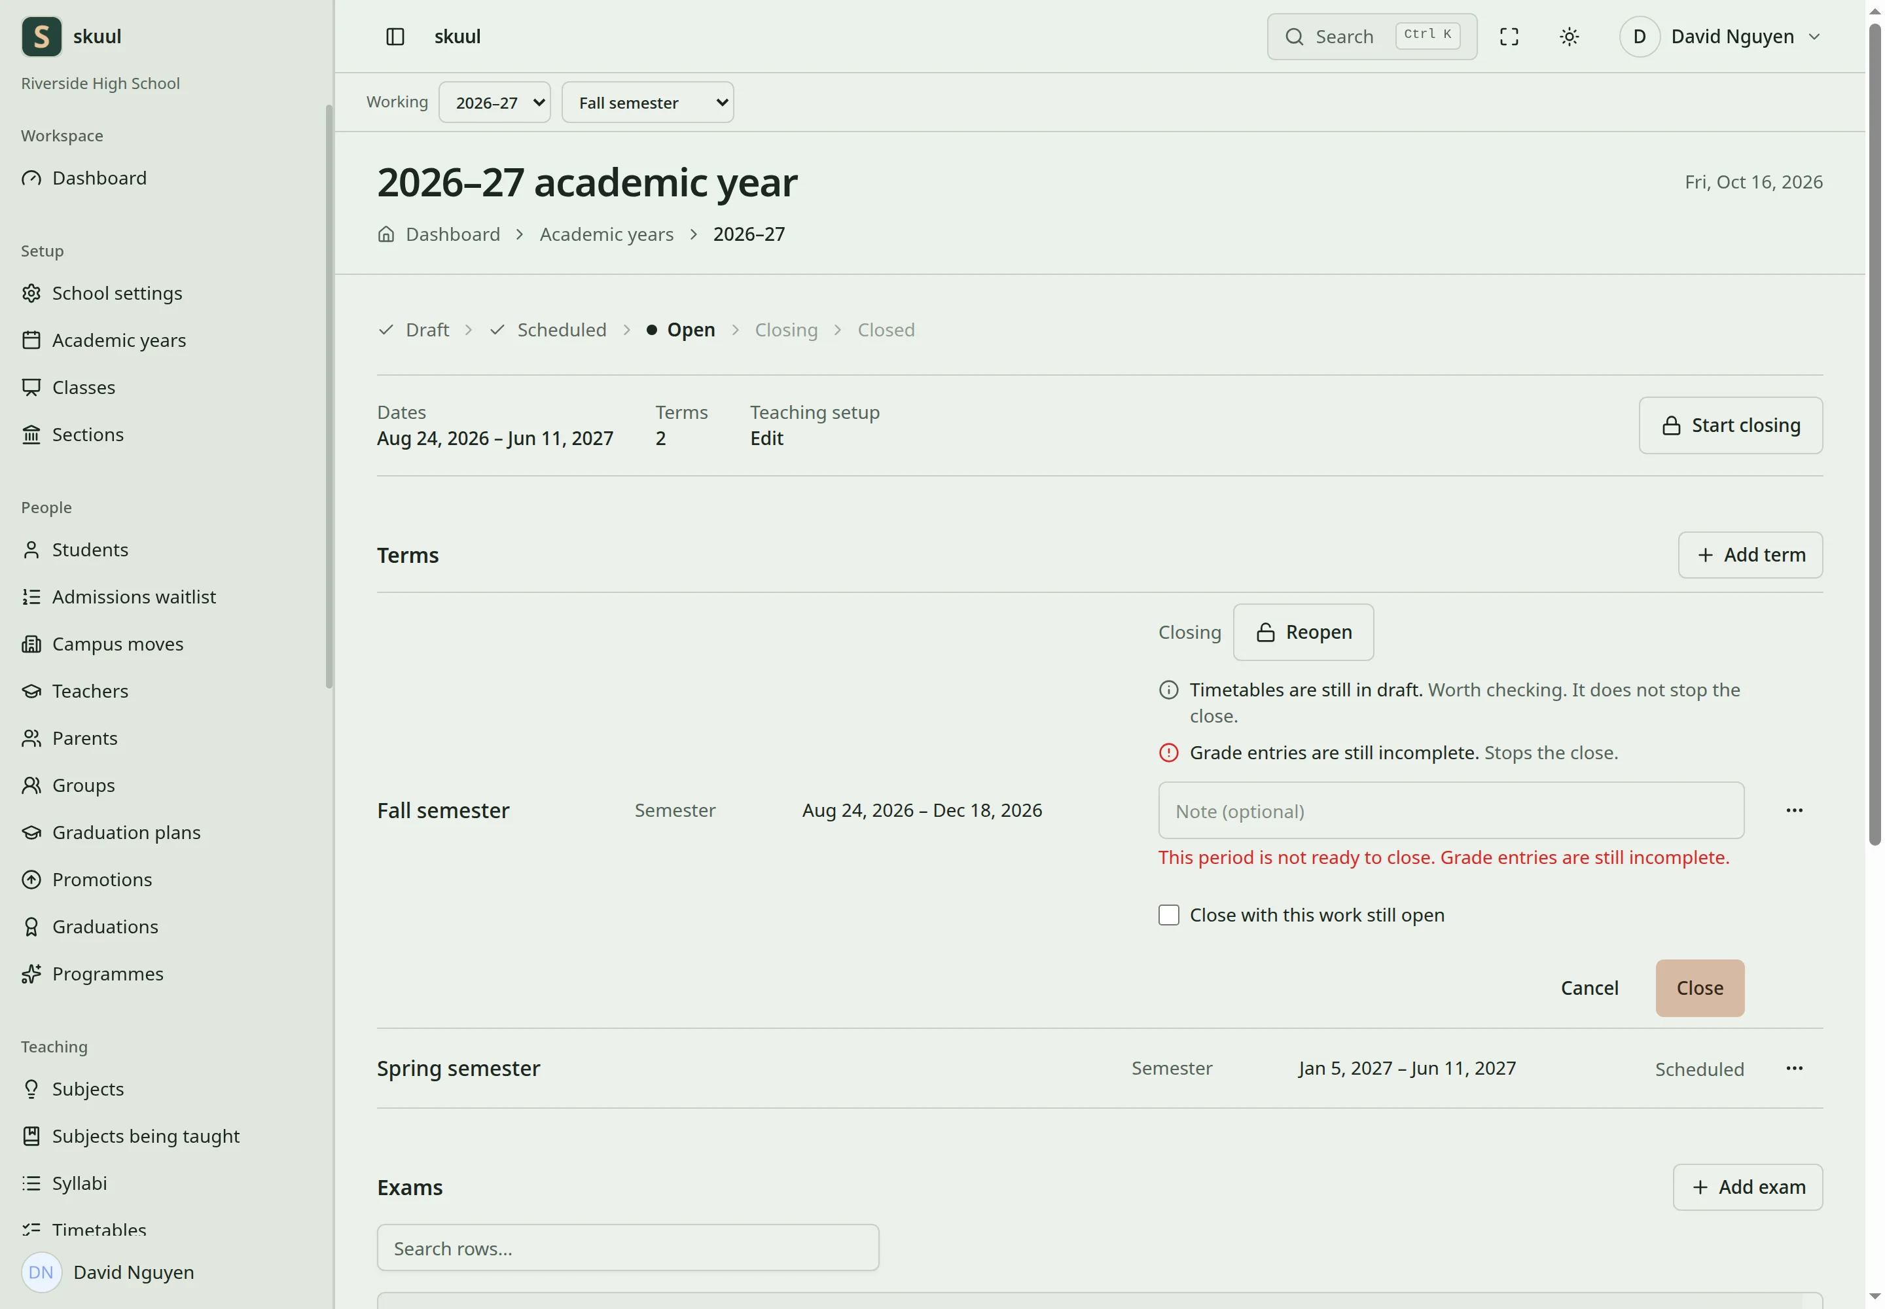Open the working year 2026–27 dropdown

(495, 103)
